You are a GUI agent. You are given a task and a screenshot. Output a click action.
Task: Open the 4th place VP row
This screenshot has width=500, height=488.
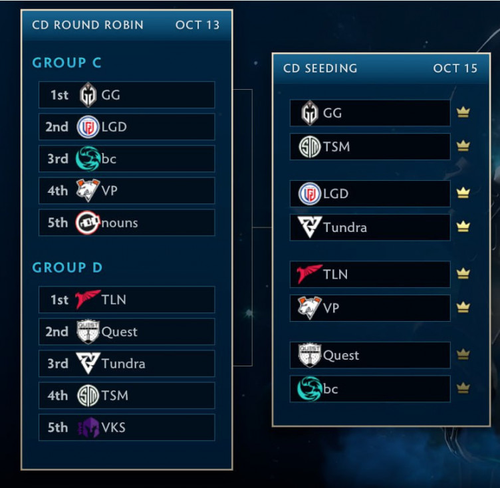(126, 191)
